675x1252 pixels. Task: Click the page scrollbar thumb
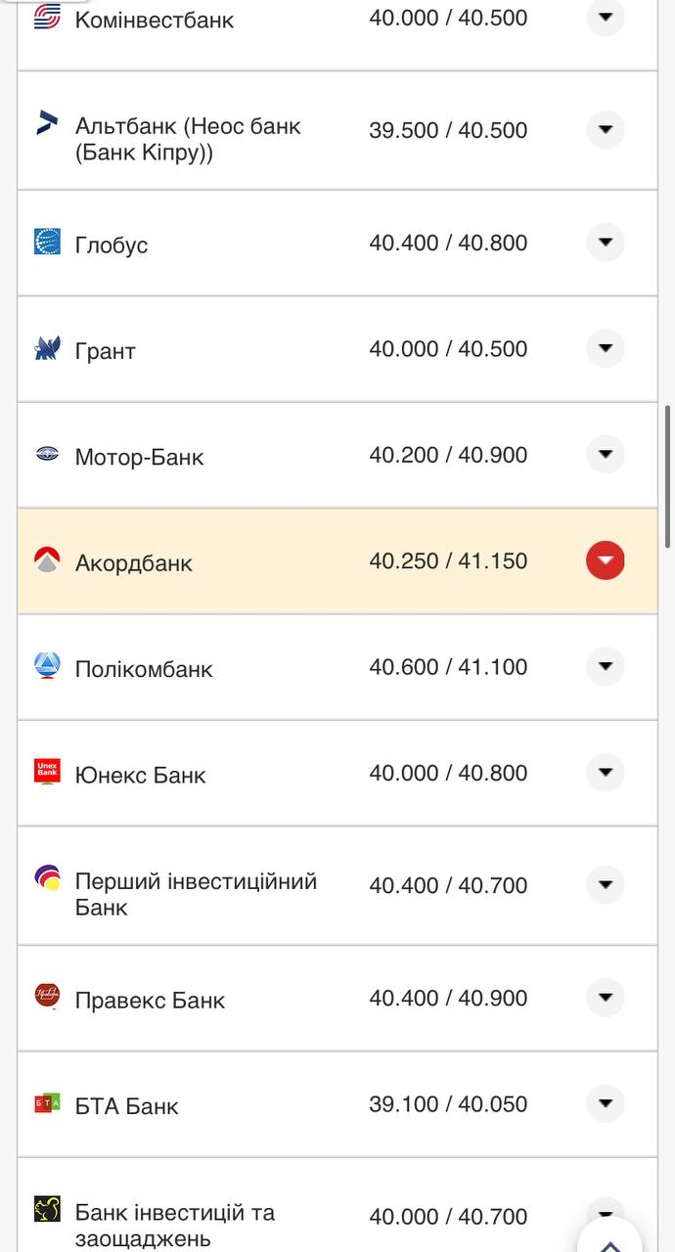(668, 476)
